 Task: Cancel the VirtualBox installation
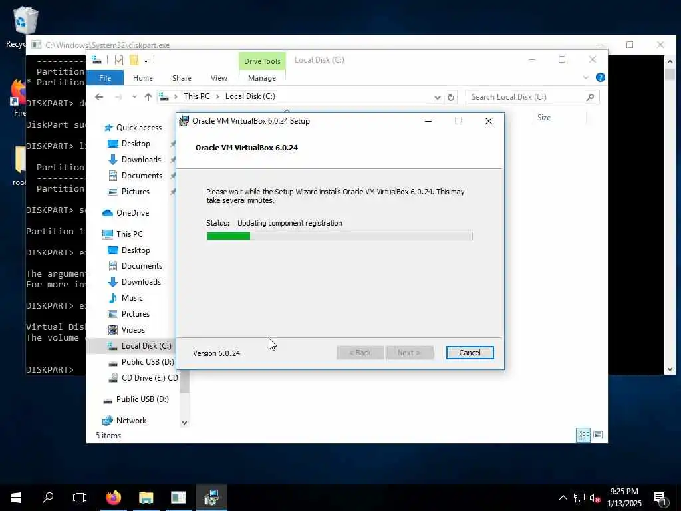[x=470, y=353]
